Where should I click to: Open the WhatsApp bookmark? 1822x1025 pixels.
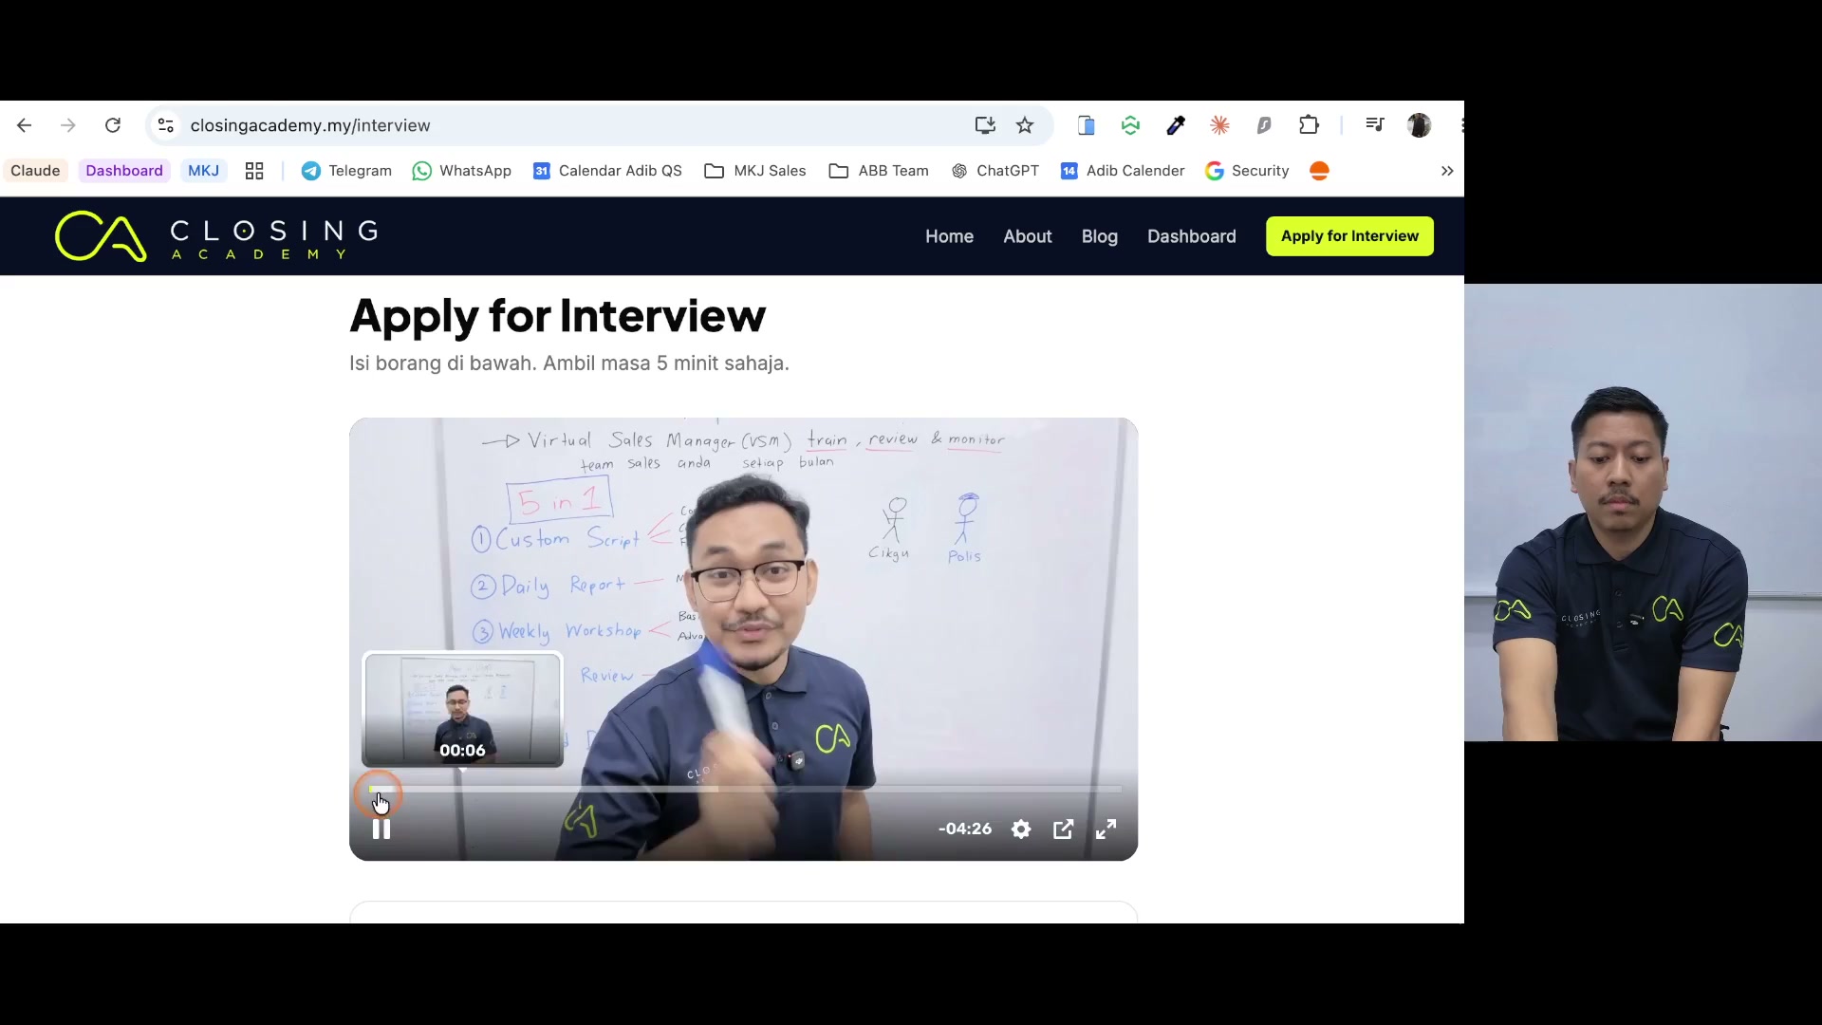click(x=462, y=171)
